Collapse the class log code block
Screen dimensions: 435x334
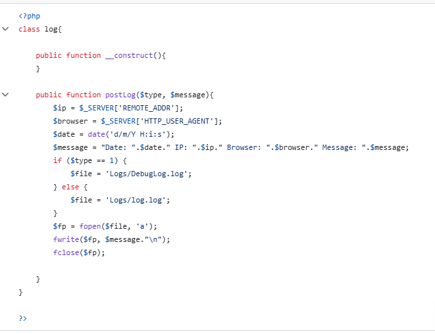click(x=5, y=29)
